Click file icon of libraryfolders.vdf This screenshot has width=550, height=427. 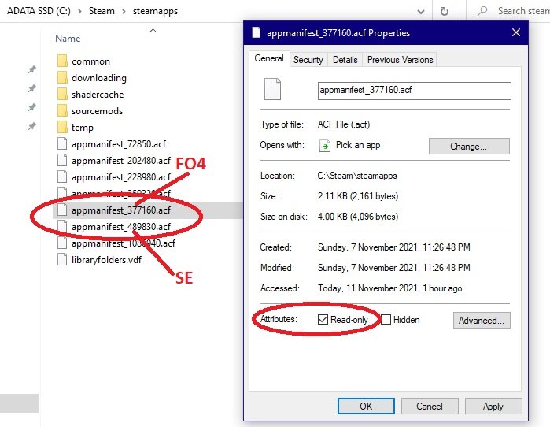point(62,259)
